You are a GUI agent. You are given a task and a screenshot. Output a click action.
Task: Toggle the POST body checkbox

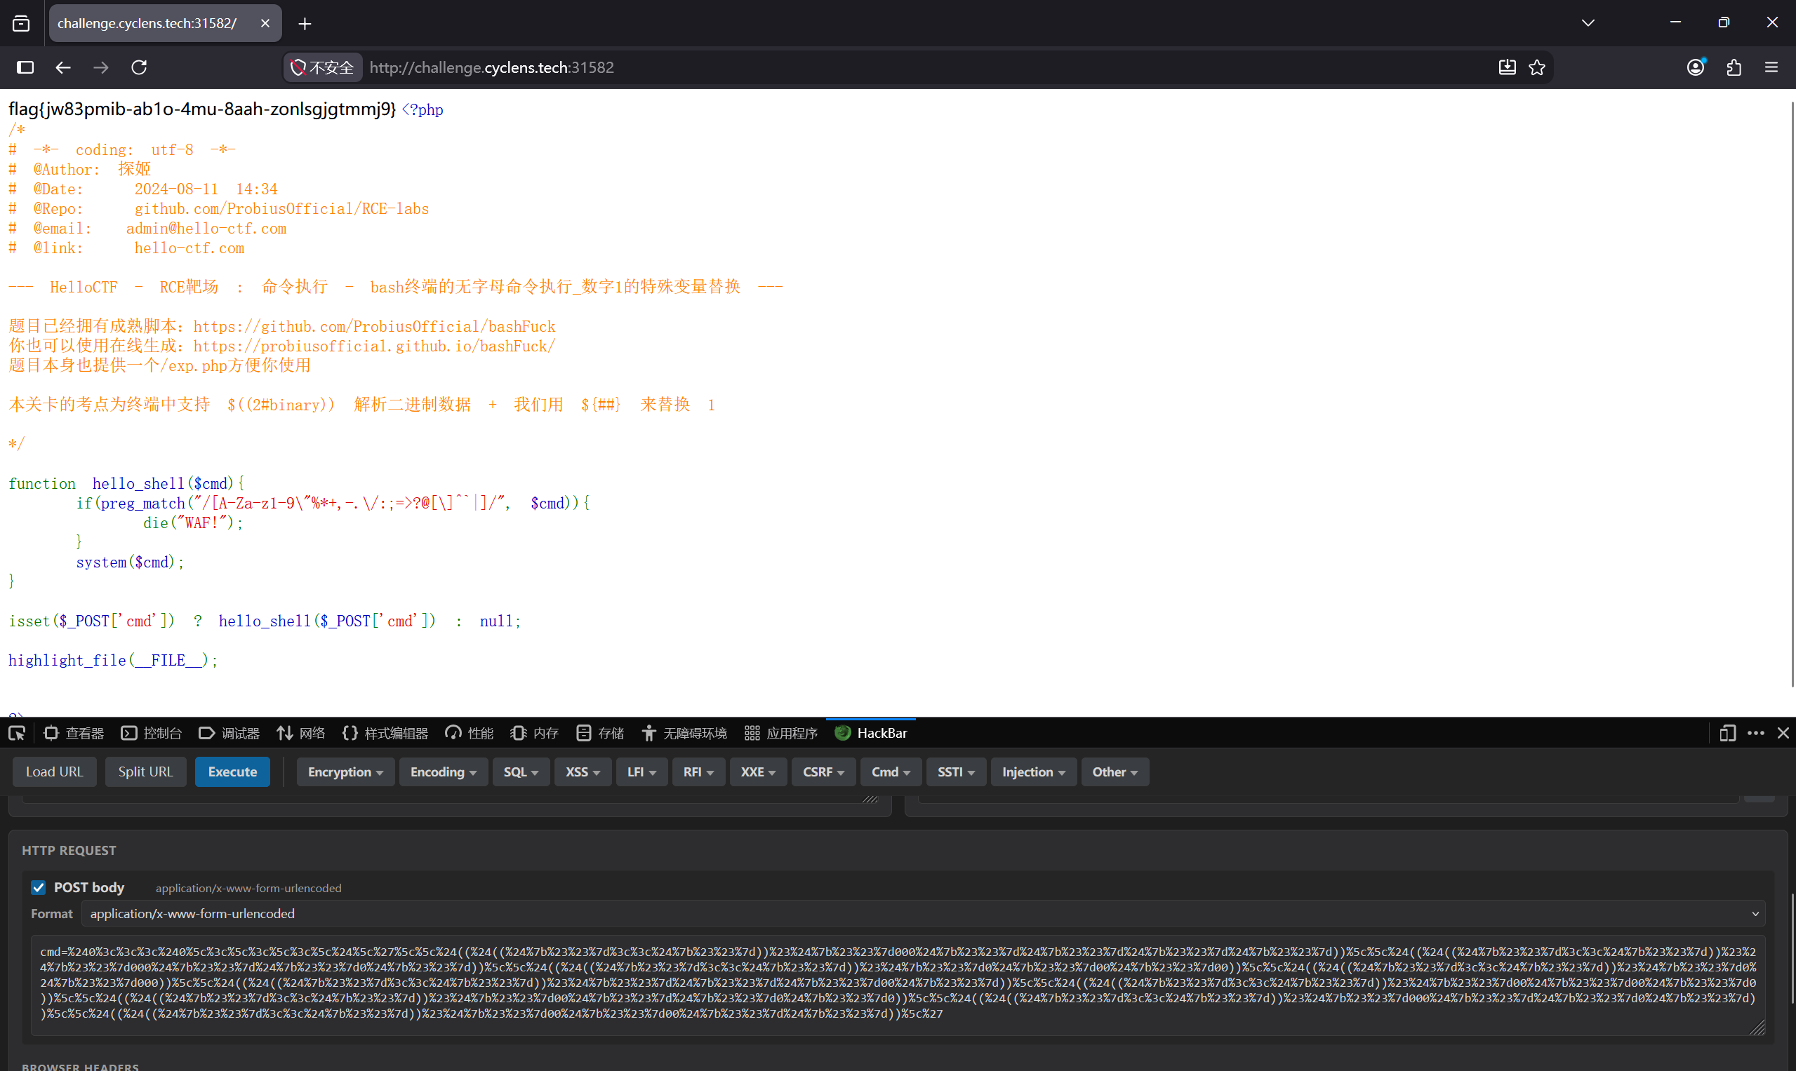[39, 887]
